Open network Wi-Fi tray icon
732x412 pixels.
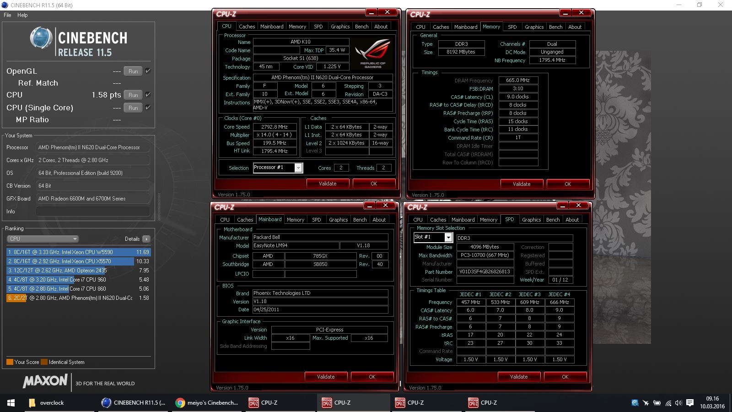point(668,403)
